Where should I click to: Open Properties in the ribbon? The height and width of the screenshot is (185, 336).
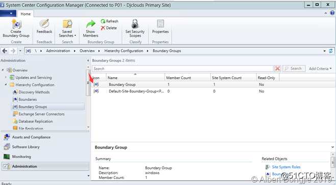pyautogui.click(x=160, y=26)
